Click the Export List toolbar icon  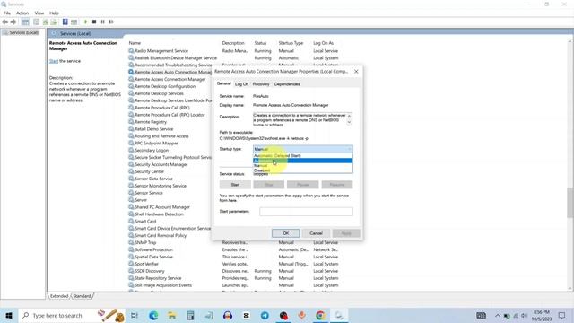tap(54, 22)
